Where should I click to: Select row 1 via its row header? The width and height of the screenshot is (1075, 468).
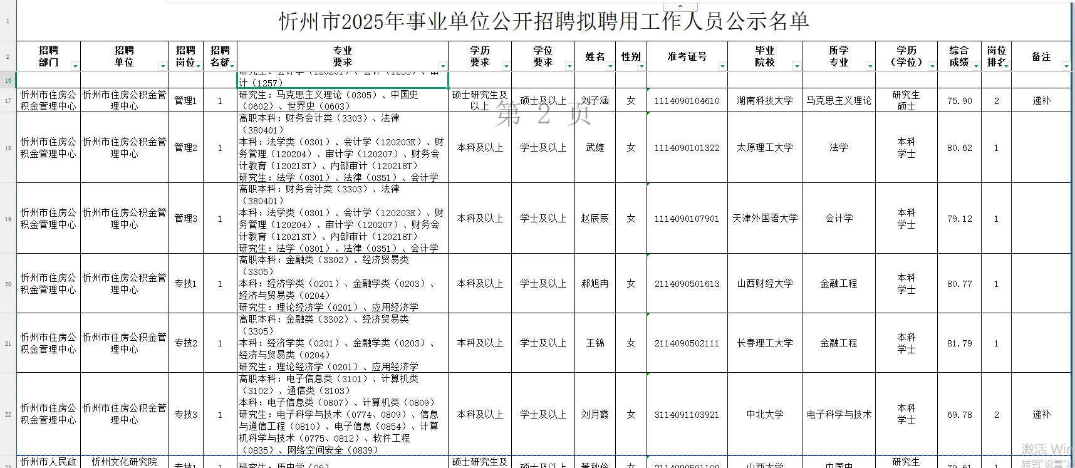(x=8, y=21)
